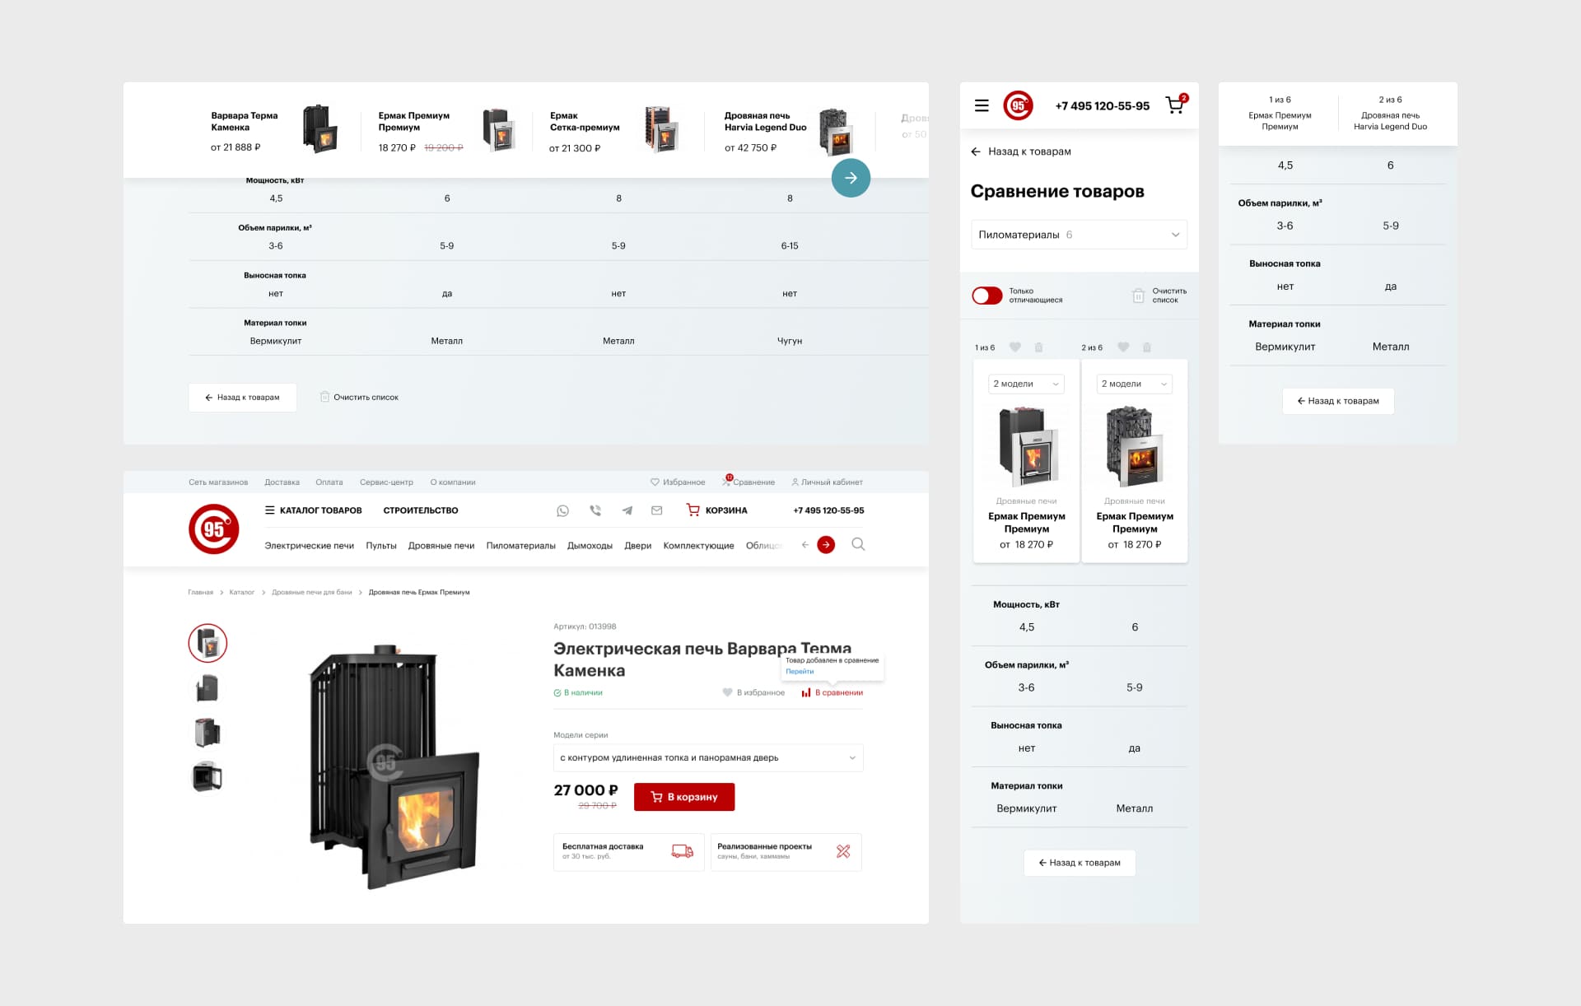Click the WhatsApp contact icon
The height and width of the screenshot is (1006, 1581).
tap(562, 510)
